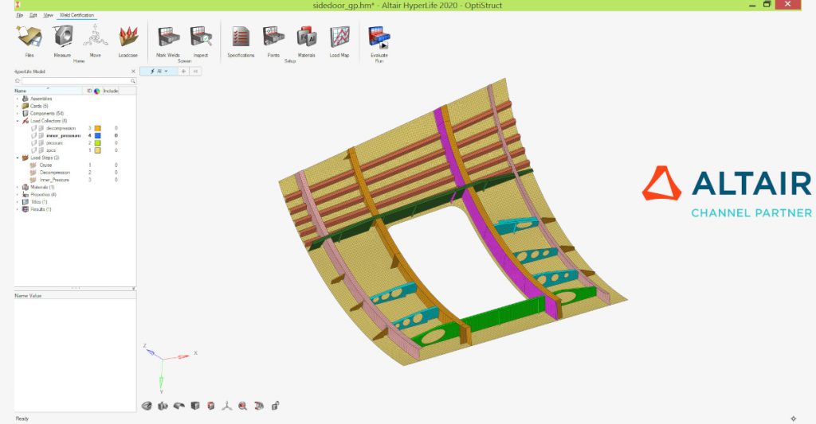Collapse the Load Collectors tree node
The width and height of the screenshot is (816, 424).
click(17, 121)
